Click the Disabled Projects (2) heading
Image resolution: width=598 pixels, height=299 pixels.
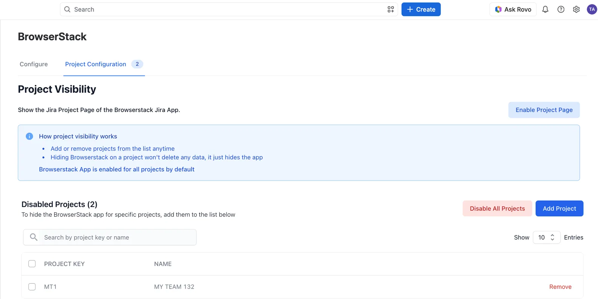pos(59,204)
